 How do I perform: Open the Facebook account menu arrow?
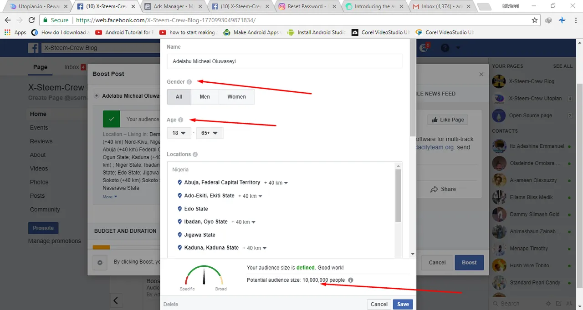click(x=458, y=48)
